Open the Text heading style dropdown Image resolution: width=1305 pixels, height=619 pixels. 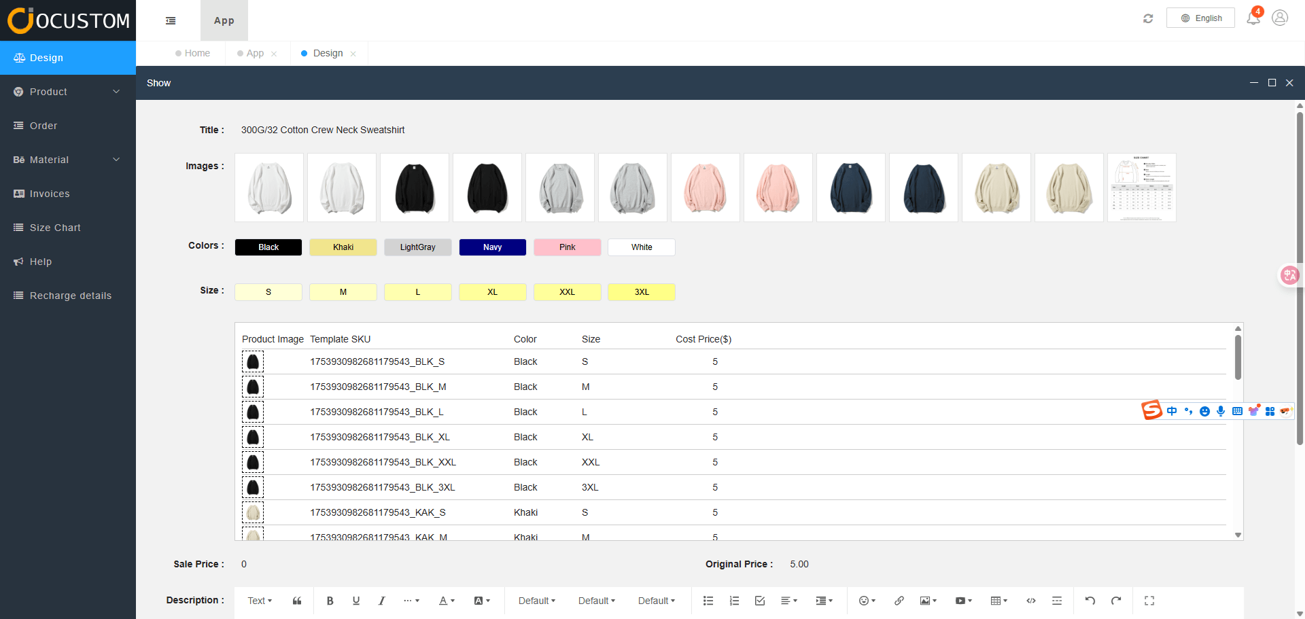[x=260, y=601]
